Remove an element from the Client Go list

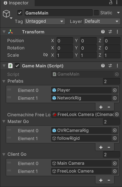click(109, 180)
